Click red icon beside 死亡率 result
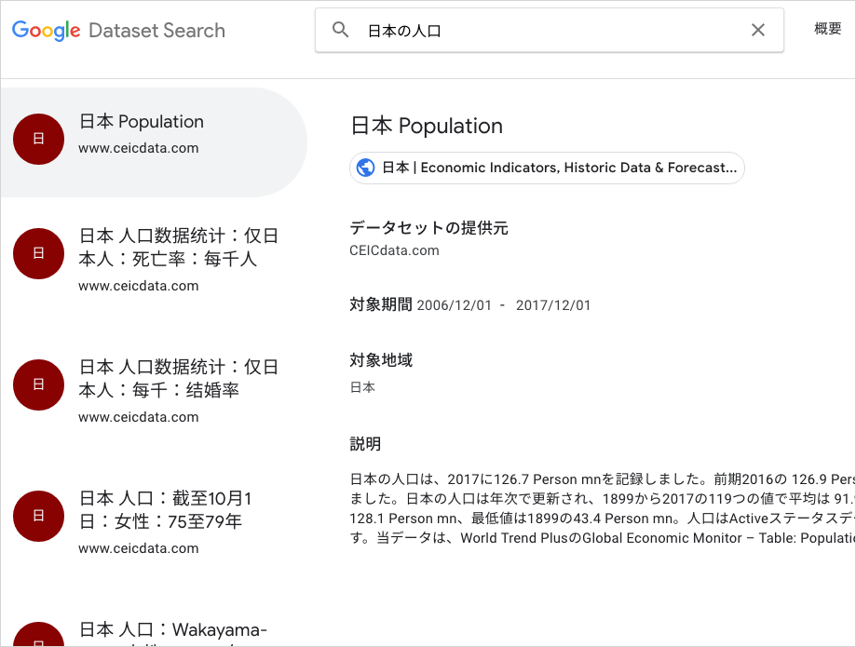Viewport: 856px width, 647px height. coord(39,253)
